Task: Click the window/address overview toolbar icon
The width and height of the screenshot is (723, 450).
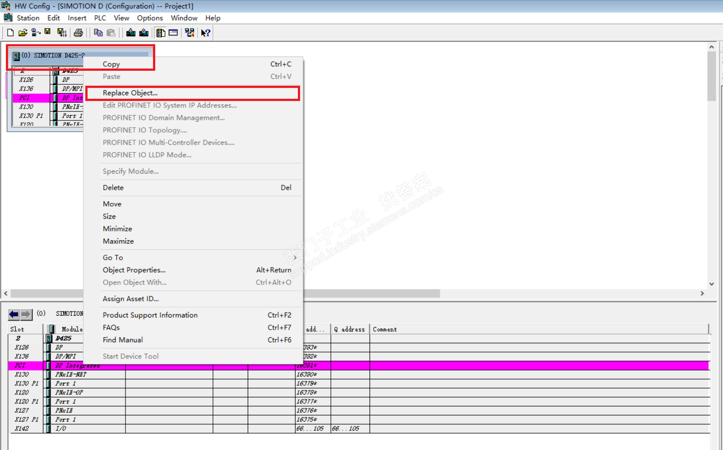Action: [173, 32]
